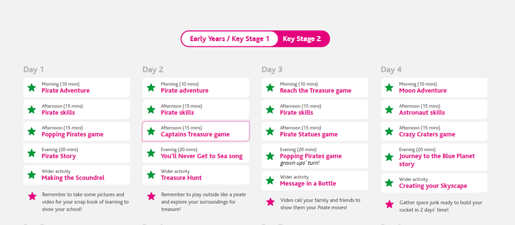Click the green star beside Reach the Treasure game

pyautogui.click(x=270, y=88)
